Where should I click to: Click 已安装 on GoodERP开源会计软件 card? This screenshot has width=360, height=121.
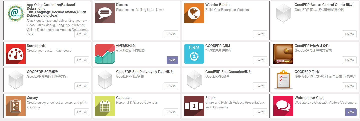coord(349,60)
